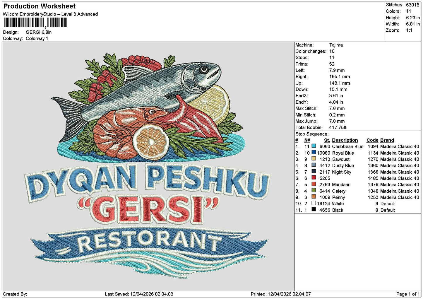
Task: Click the design name 'GERSI 6,8in'
Action: tap(39, 32)
